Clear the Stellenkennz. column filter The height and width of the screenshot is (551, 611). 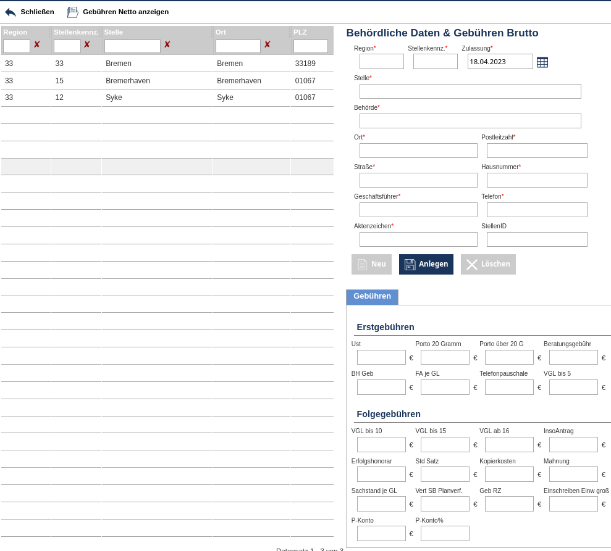pos(87,45)
